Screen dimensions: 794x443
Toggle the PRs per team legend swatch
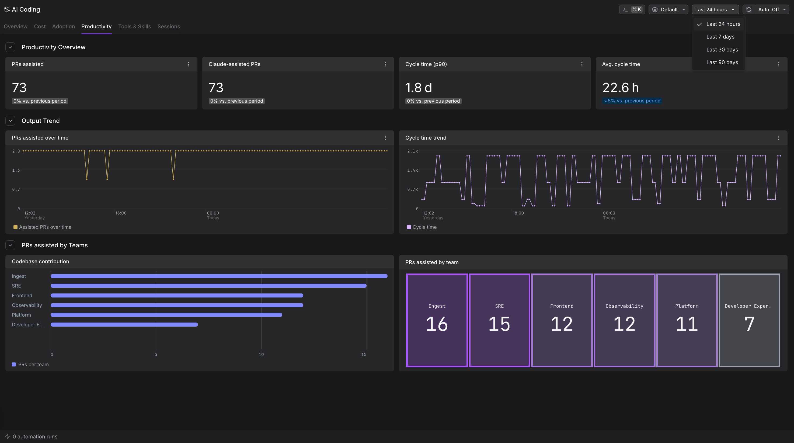[14, 365]
